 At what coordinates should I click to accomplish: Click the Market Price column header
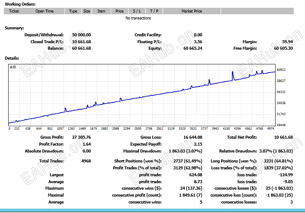click(192, 11)
